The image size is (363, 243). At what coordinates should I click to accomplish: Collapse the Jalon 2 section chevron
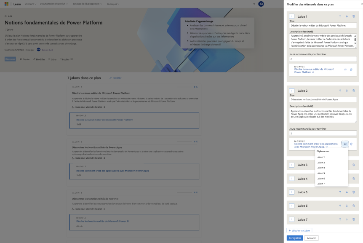292,91
